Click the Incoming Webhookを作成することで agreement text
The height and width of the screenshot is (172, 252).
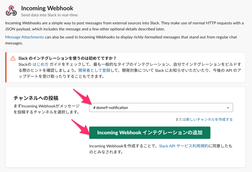pos(161,149)
